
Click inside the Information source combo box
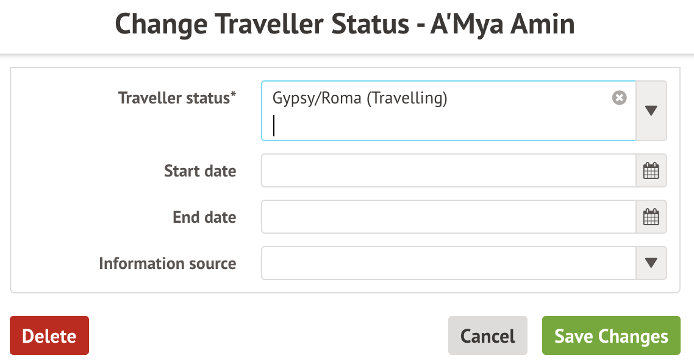(448, 263)
